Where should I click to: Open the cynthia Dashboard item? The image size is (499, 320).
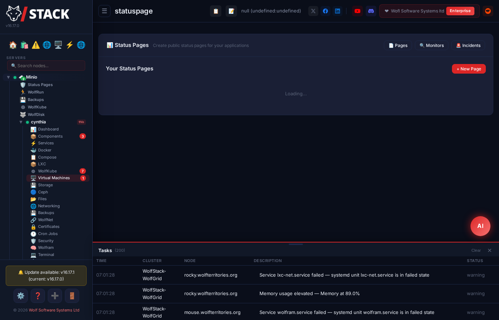[x=48, y=129]
